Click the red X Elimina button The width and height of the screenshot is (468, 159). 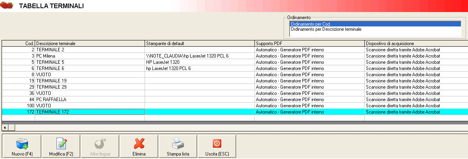click(x=139, y=147)
